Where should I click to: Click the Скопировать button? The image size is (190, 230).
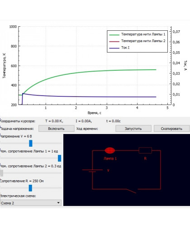171,129
